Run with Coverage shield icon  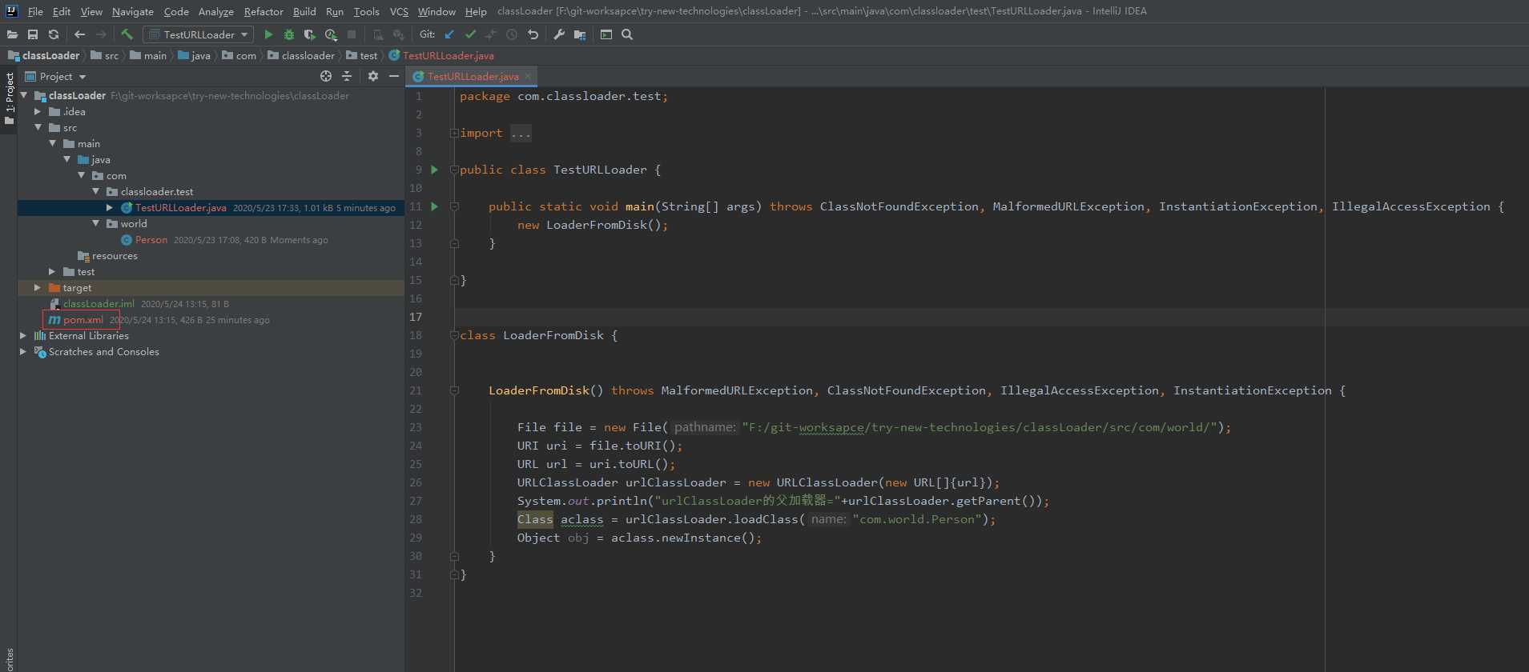click(309, 34)
